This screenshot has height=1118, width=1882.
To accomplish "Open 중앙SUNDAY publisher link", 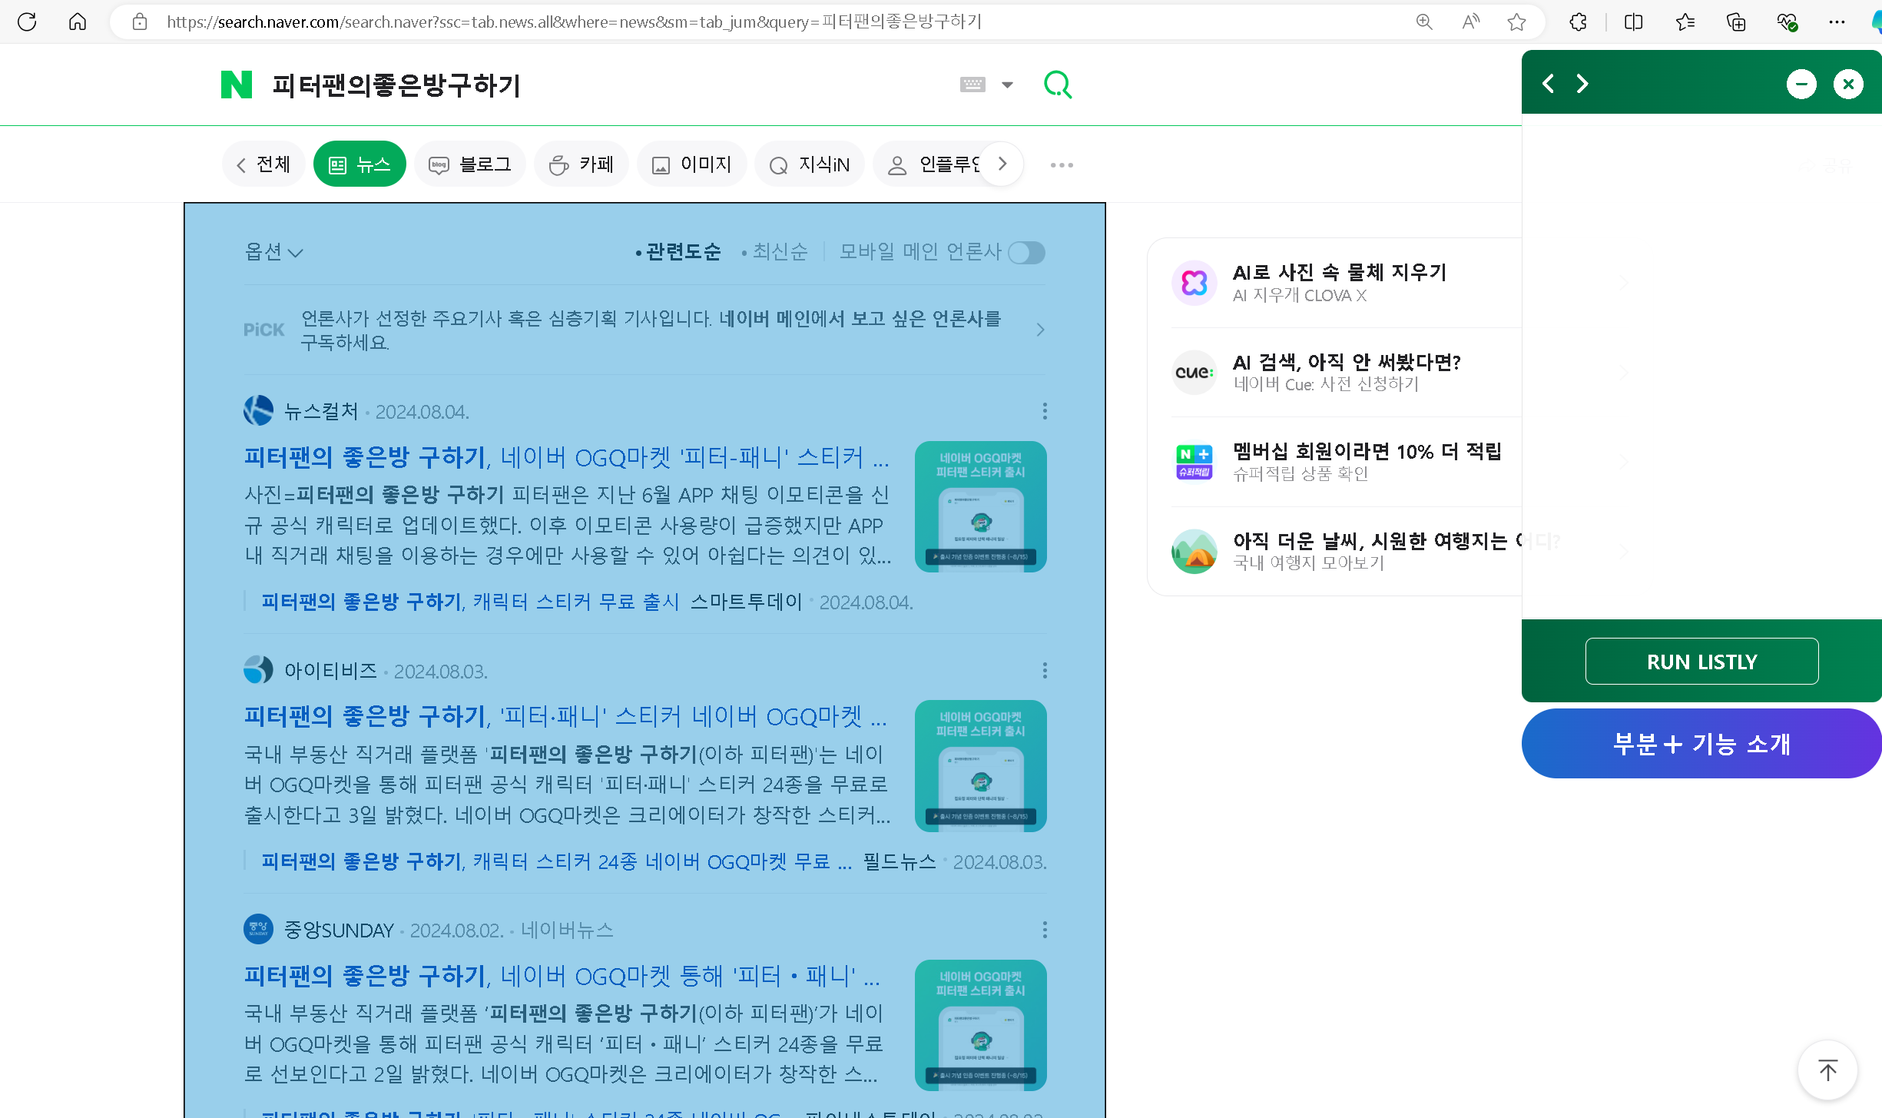I will click(339, 930).
